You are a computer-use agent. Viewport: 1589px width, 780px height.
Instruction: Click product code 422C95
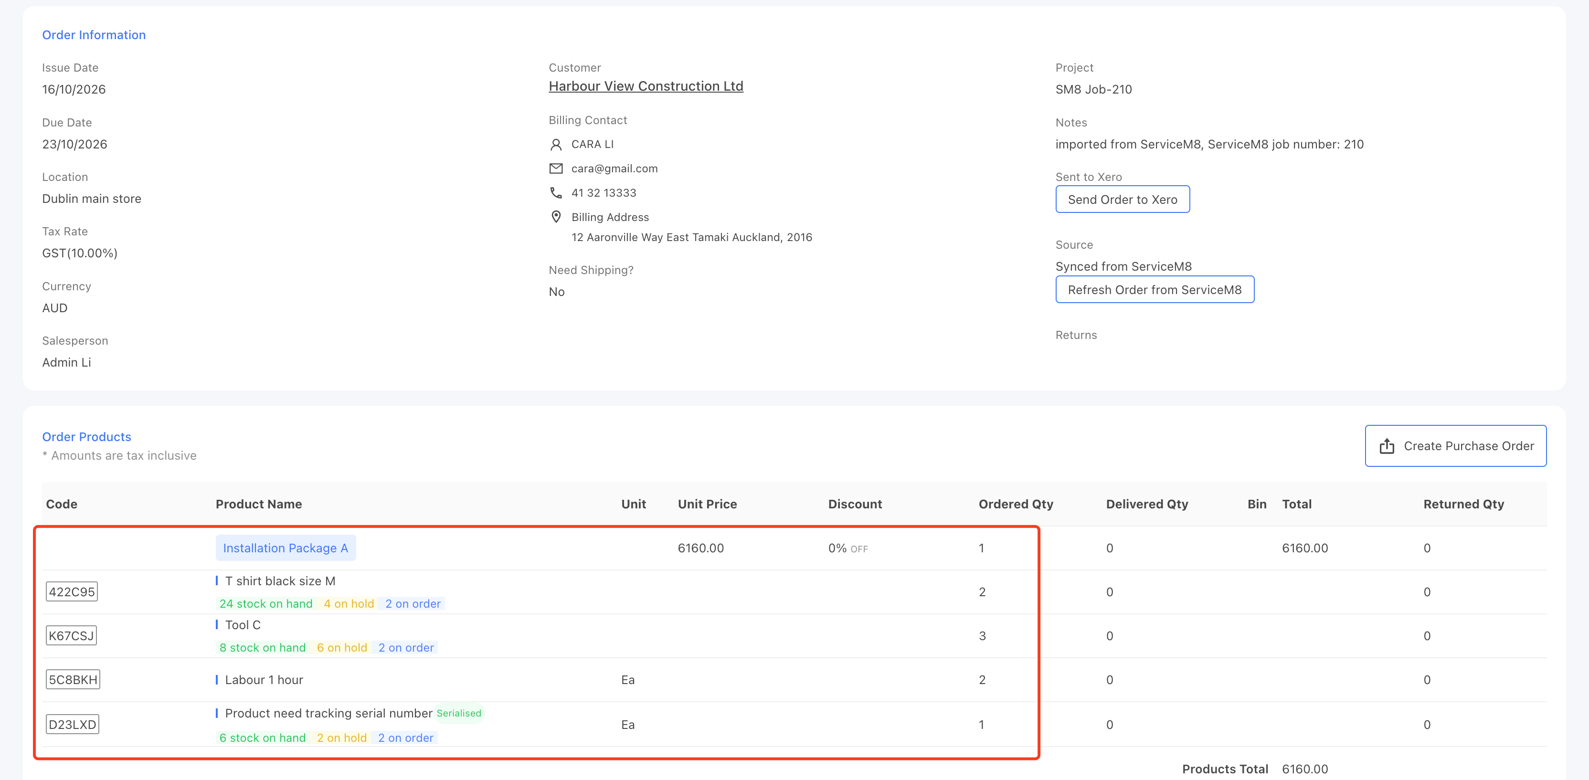tap(72, 592)
